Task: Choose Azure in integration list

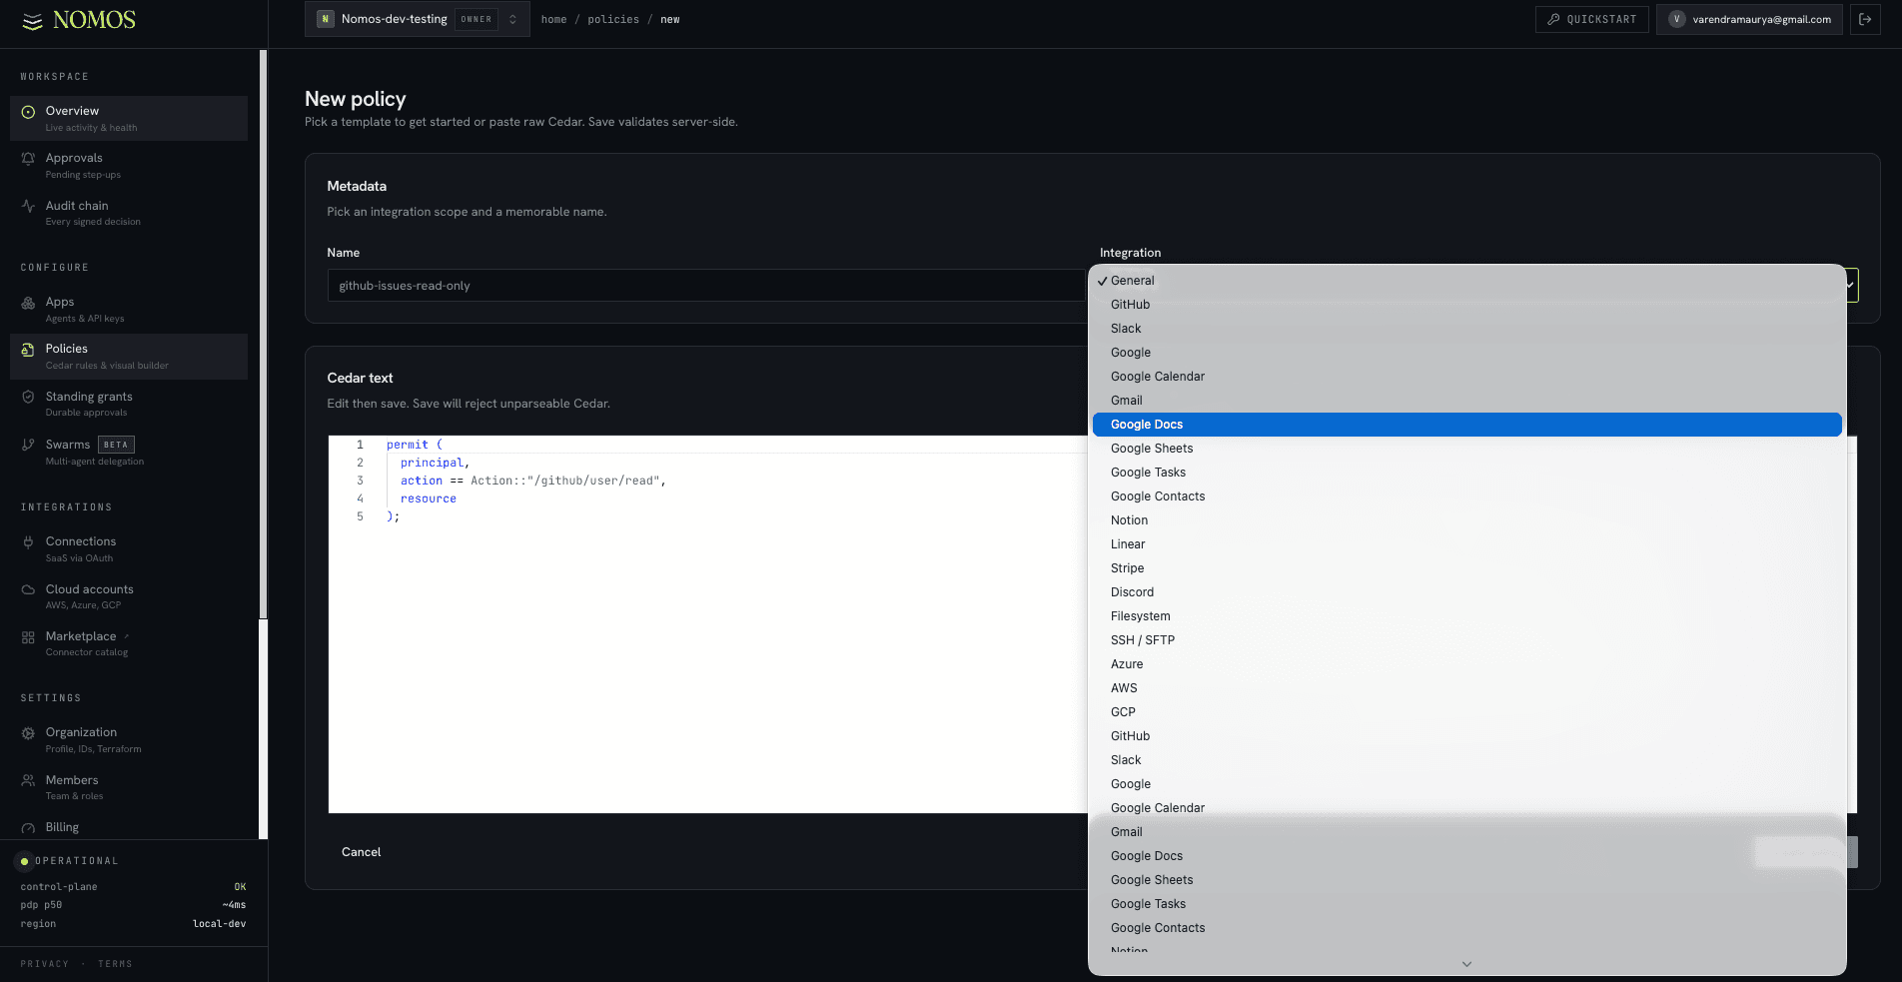Action: pos(1466,664)
